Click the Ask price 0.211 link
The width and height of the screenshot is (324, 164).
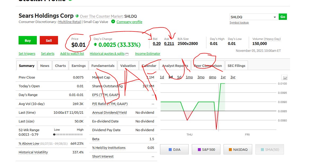pyautogui.click(x=169, y=44)
